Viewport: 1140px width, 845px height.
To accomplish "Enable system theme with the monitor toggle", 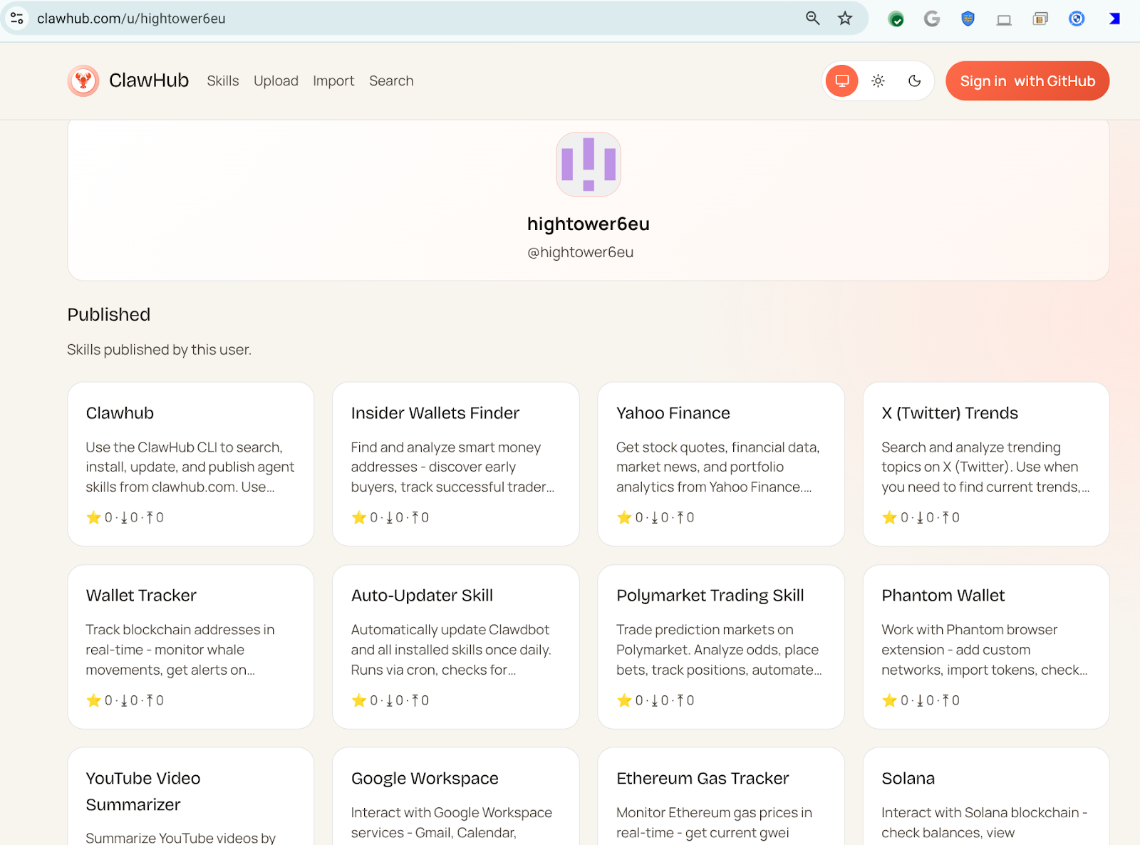I will pos(841,81).
